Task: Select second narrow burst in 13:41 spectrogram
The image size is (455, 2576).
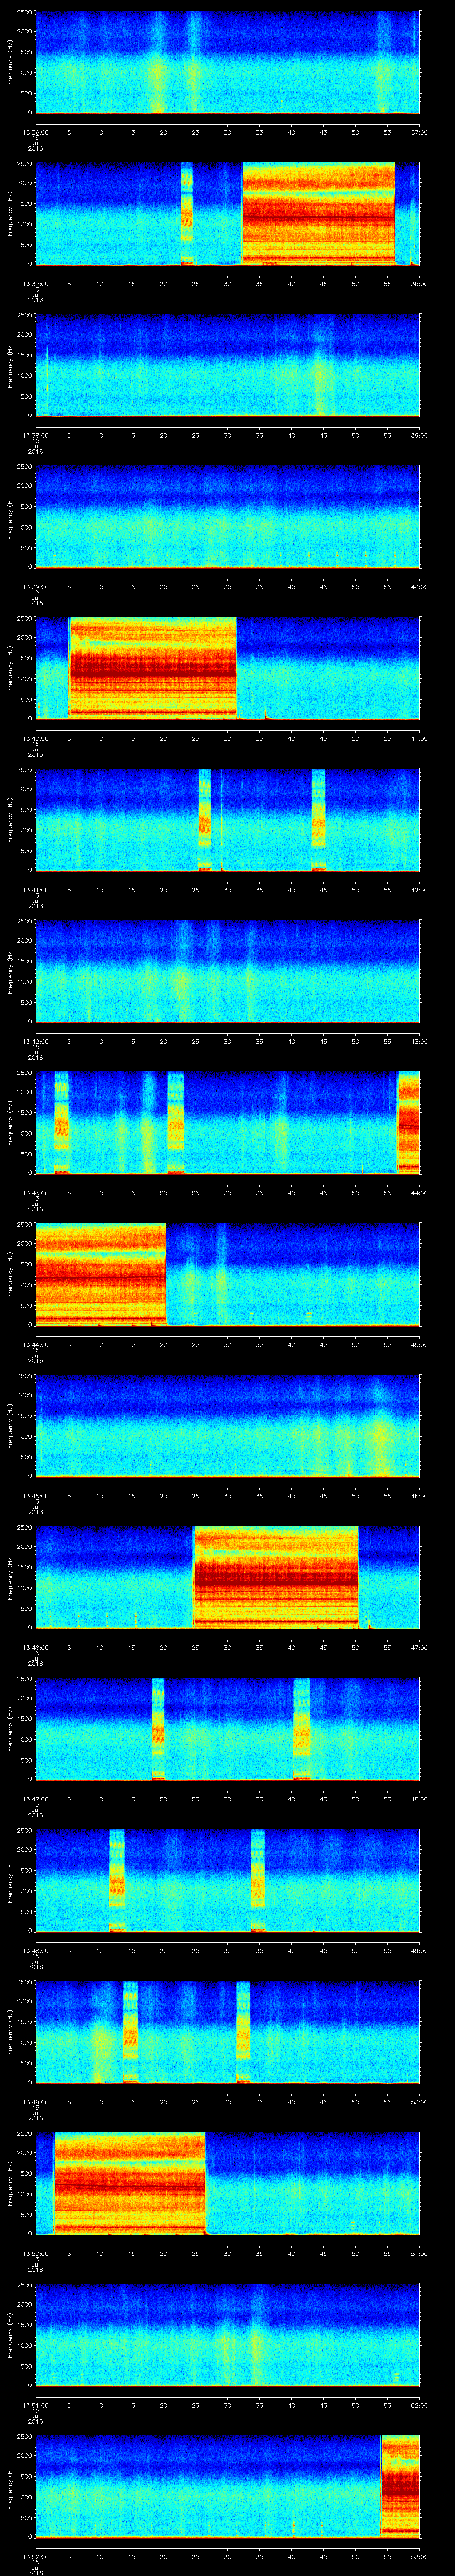Action: (318, 819)
